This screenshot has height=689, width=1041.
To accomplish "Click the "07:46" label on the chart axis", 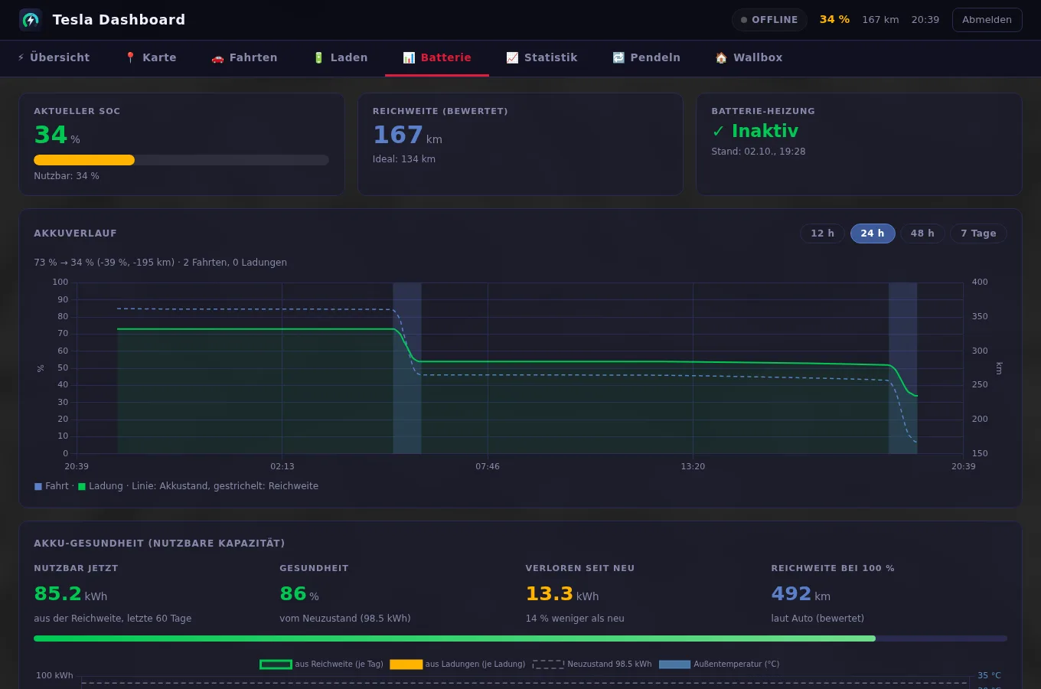I will click(488, 466).
